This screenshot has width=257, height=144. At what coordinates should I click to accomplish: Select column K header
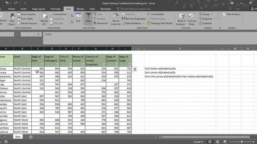(180, 48)
